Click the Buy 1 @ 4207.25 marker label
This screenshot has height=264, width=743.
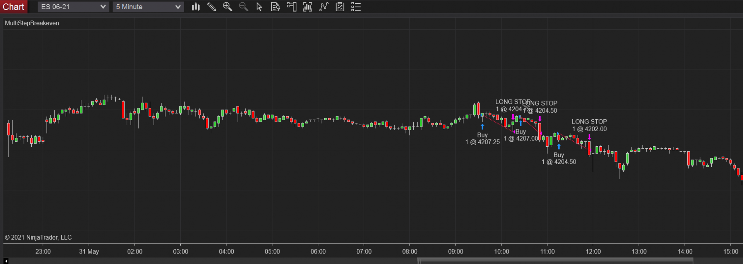click(x=483, y=139)
